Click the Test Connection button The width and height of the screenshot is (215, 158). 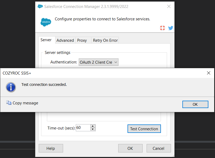[144, 129]
